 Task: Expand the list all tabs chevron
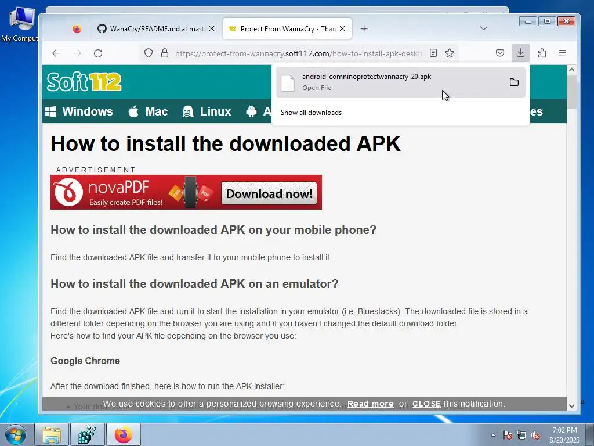484,28
